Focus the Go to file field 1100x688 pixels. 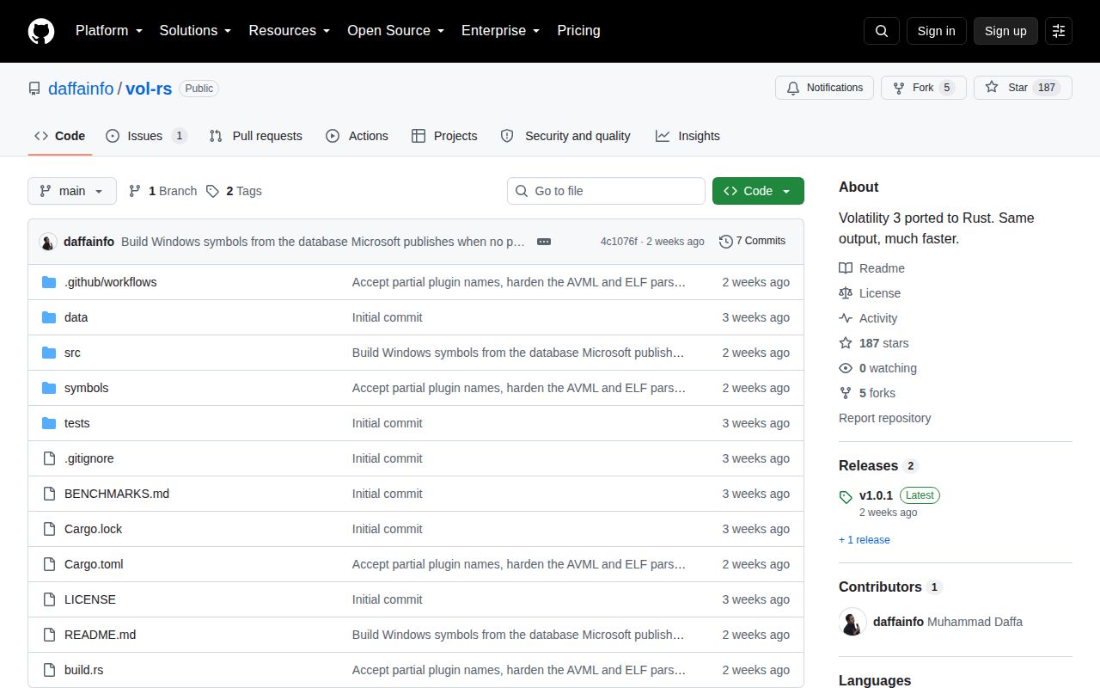(606, 191)
